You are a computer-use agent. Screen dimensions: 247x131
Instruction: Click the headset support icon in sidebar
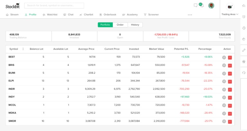(244, 73)
